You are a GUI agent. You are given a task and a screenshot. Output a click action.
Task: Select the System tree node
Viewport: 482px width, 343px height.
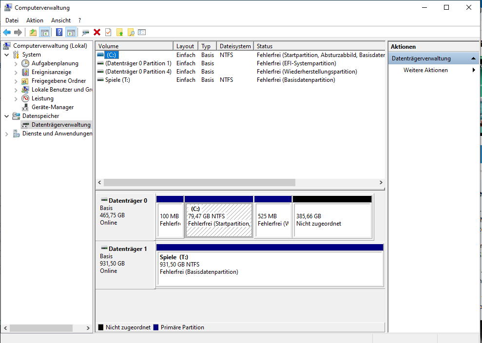click(x=31, y=55)
